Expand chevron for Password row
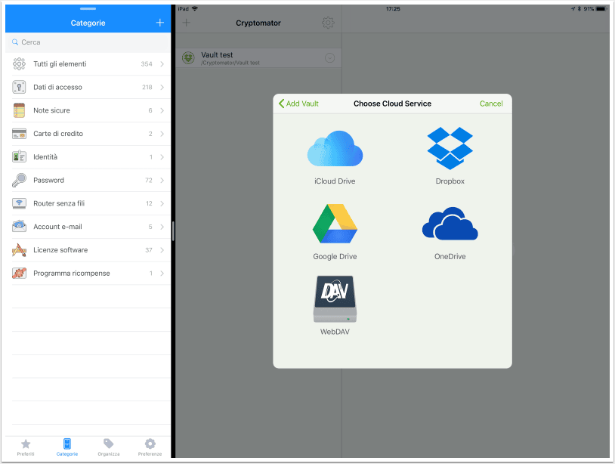 click(162, 181)
